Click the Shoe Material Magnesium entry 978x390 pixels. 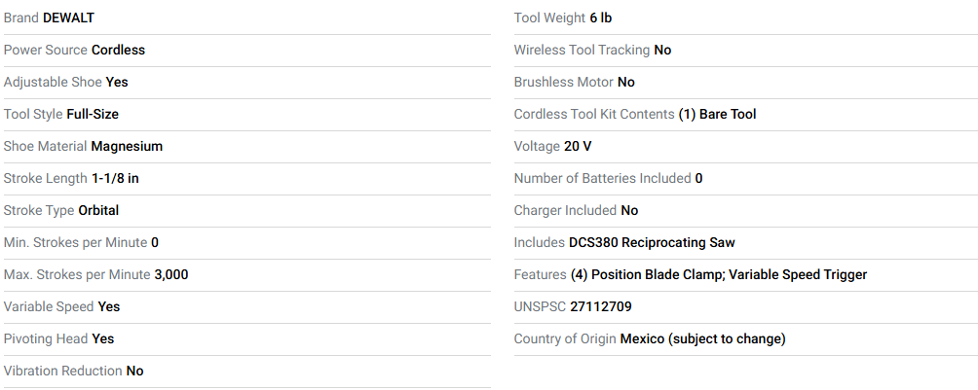tap(83, 147)
